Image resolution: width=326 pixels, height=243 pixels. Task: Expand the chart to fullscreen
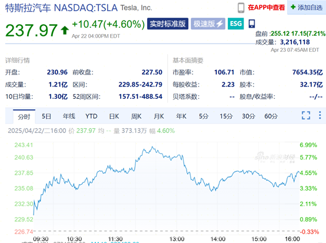[306, 115]
